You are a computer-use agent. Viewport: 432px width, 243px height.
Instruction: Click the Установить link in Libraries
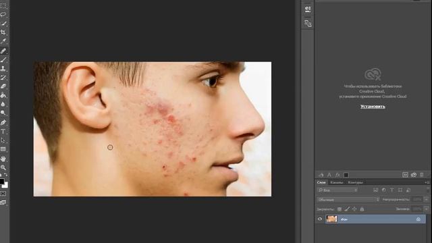(373, 107)
